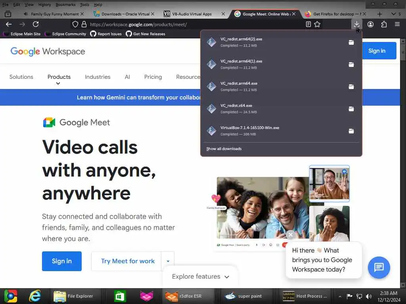
Task: Click Sign in button in page header
Action: [x=379, y=51]
